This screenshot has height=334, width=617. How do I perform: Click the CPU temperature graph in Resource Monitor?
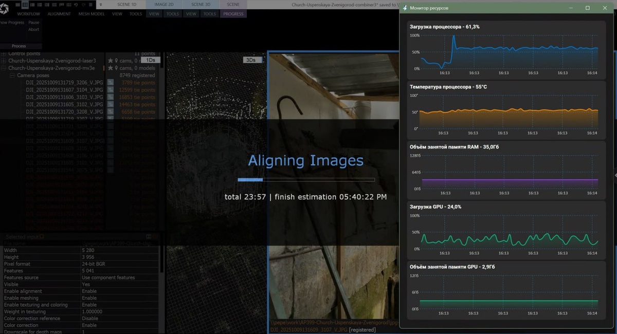(509, 112)
